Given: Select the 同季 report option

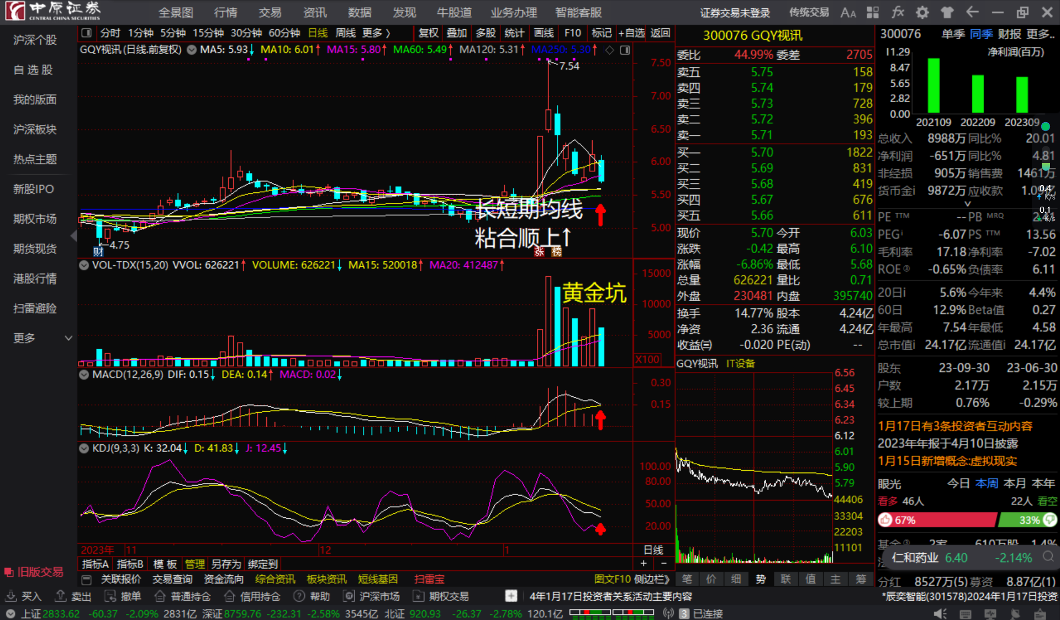Looking at the screenshot, I should coord(981,34).
